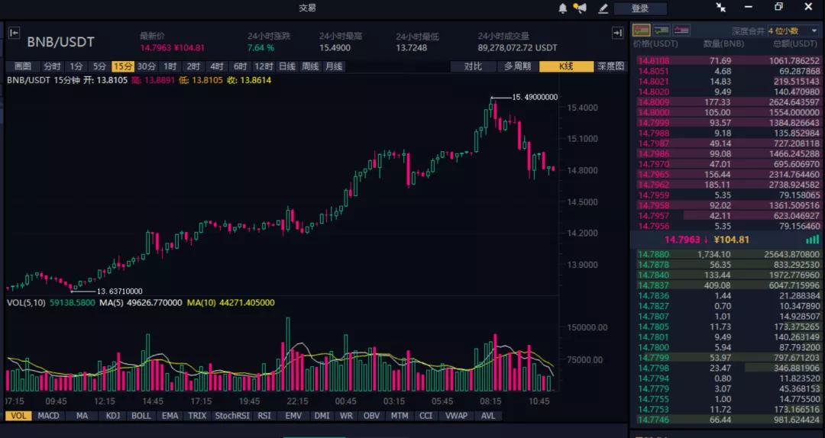Screen dimensions: 825x438
Task: Select the MACD indicator
Action: coord(48,416)
